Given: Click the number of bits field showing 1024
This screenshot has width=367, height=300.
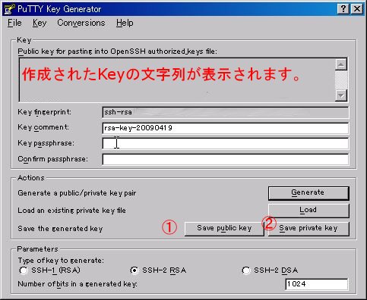Looking at the screenshot, I should (x=317, y=284).
